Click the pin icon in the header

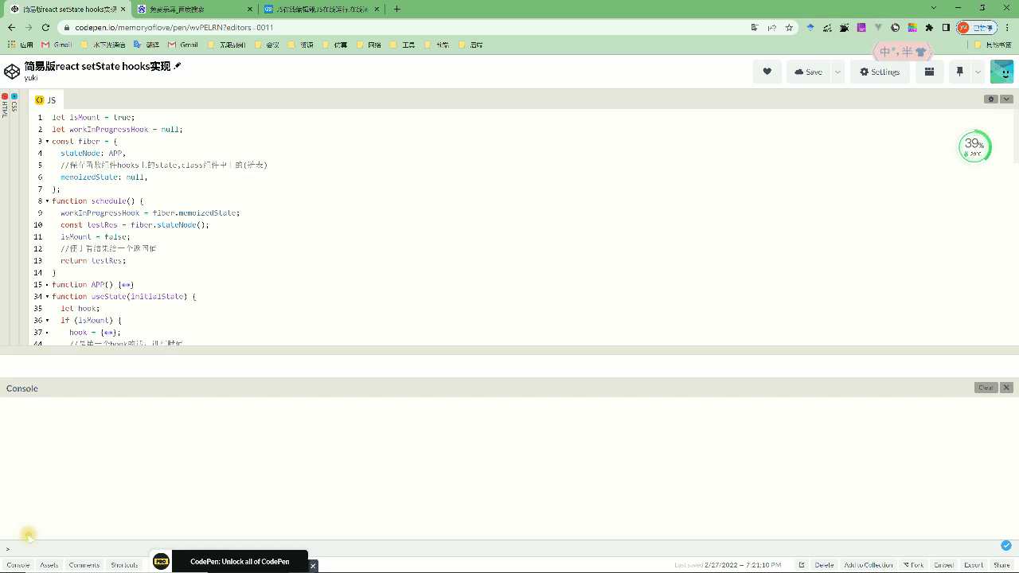[x=959, y=72]
